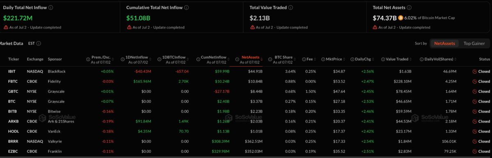
Task: Open info icon for Prem./Dsc. column
Action: (88, 59)
